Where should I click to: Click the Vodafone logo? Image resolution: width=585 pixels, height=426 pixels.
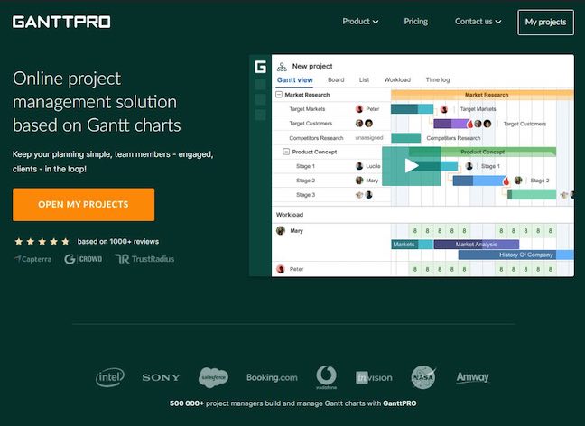[x=326, y=377]
